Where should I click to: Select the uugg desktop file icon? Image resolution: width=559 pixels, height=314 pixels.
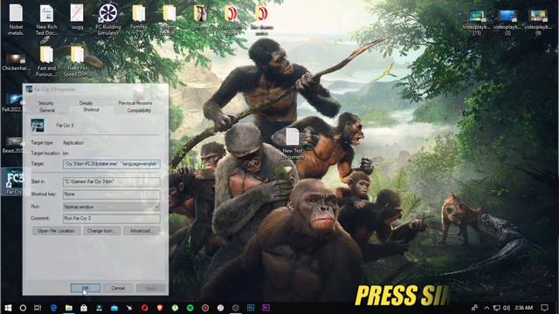pyautogui.click(x=77, y=17)
